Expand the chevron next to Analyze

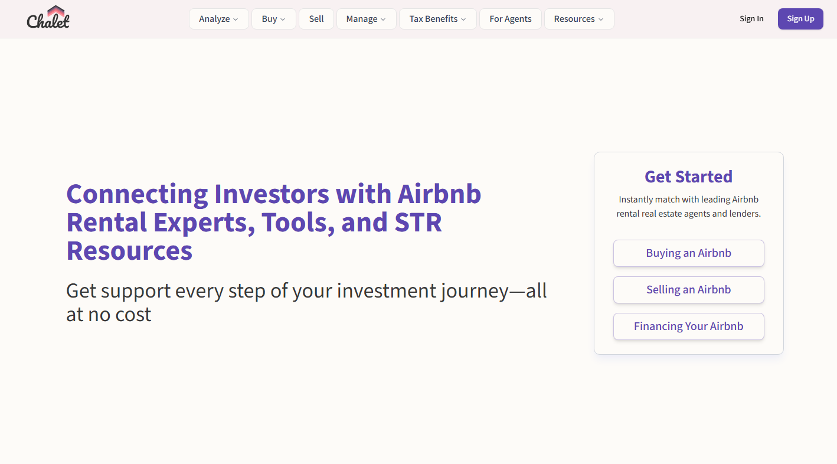236,19
